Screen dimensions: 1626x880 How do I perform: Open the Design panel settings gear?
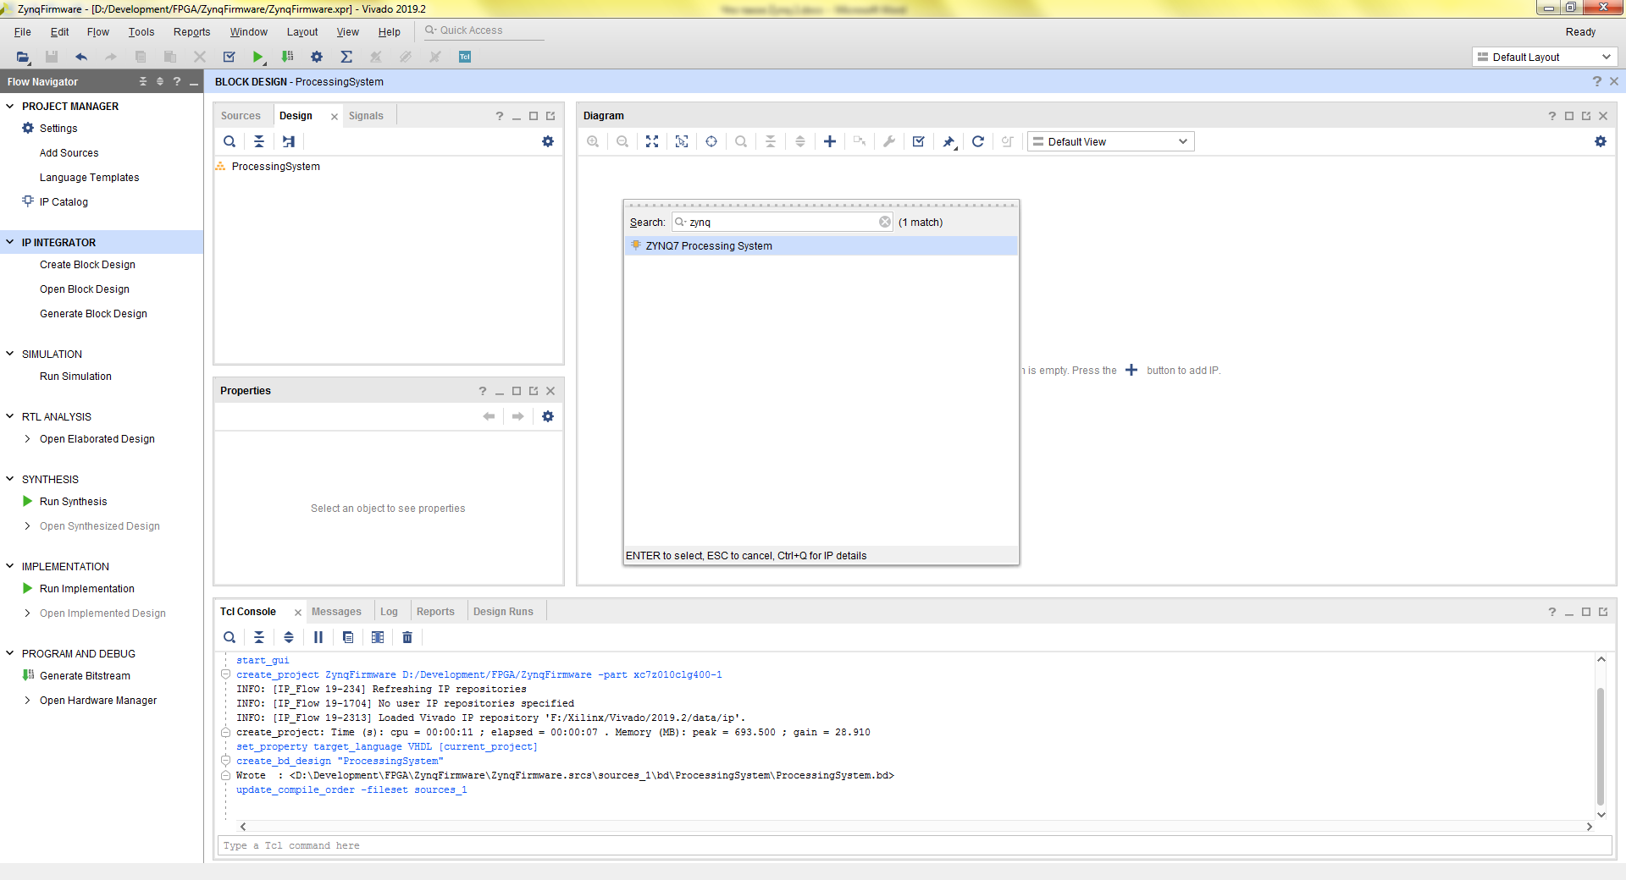coord(548,141)
